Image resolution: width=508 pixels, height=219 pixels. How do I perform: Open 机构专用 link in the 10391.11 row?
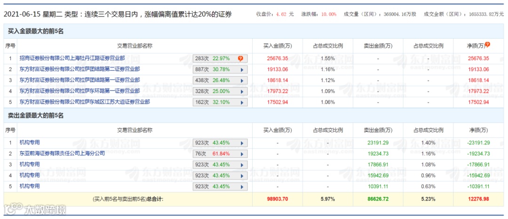tap(30, 186)
